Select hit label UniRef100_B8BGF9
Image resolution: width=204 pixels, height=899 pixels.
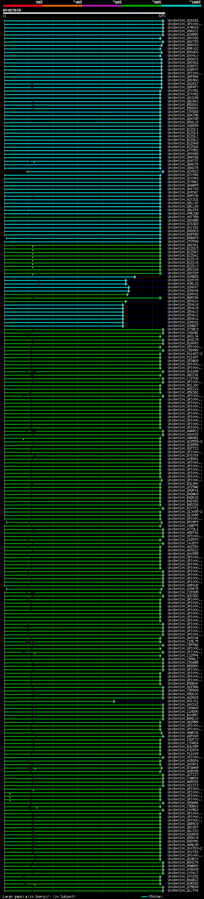(x=183, y=238)
